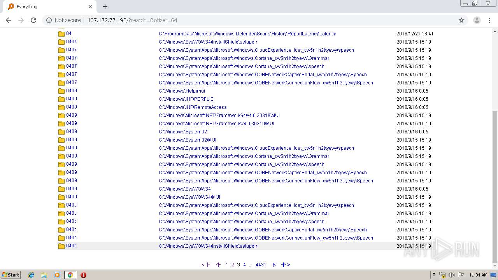Click folder icon of last 040c setupdir row
The image size is (498, 280).
coord(61,246)
